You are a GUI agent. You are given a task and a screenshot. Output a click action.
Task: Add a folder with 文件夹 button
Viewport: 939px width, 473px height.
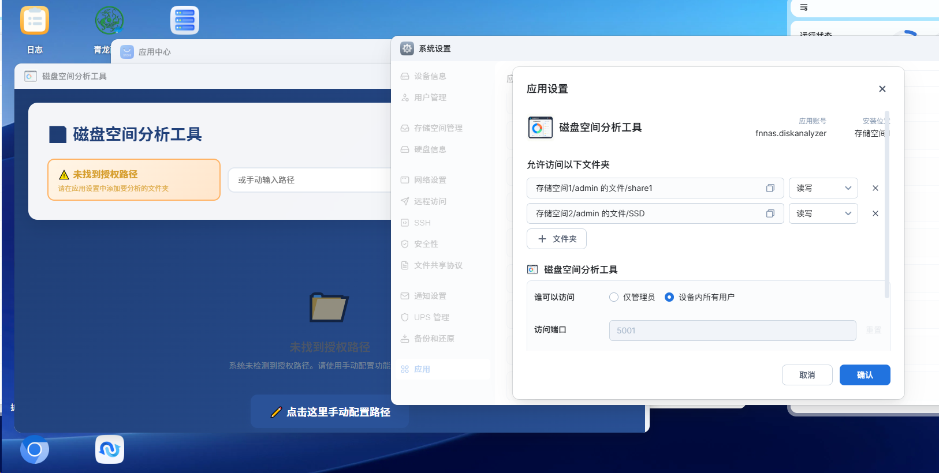pyautogui.click(x=557, y=239)
